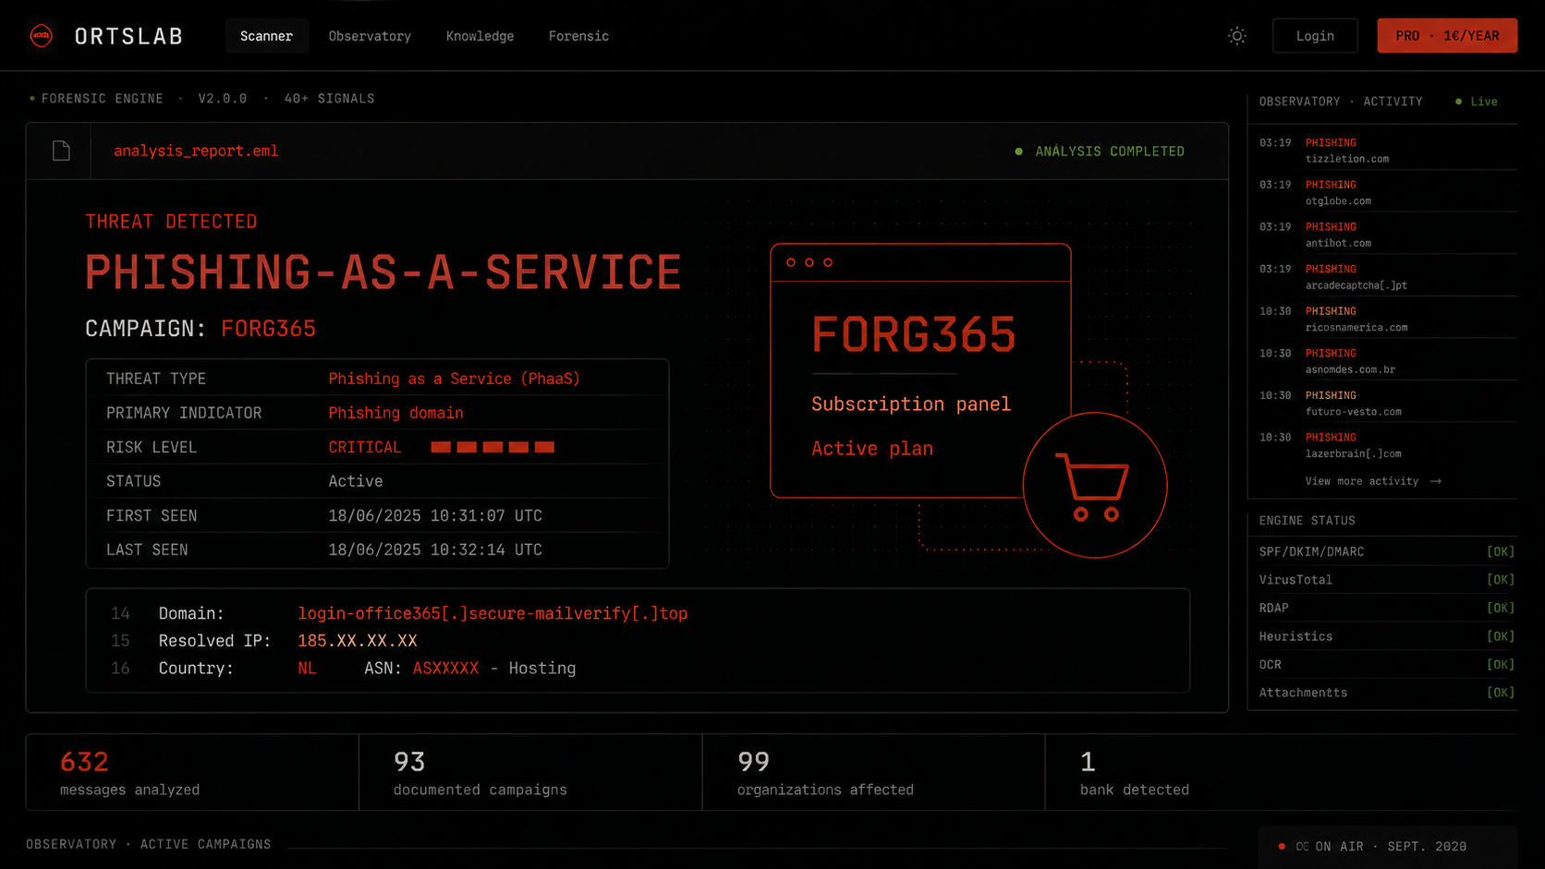Click the 632 messages analyzed stat
Image resolution: width=1545 pixels, height=869 pixels.
[x=192, y=773]
